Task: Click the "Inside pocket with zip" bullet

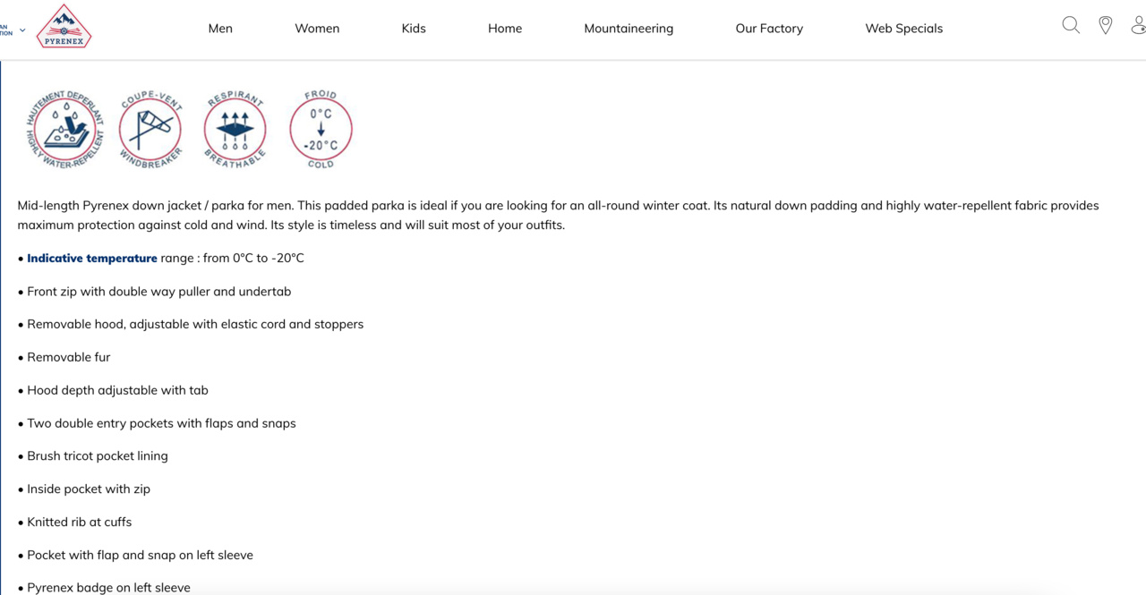Action: click(x=89, y=489)
